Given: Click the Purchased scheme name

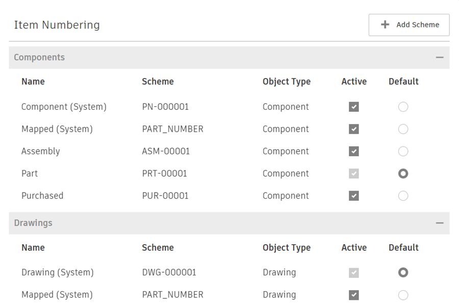Looking at the screenshot, I should pyautogui.click(x=42, y=196).
